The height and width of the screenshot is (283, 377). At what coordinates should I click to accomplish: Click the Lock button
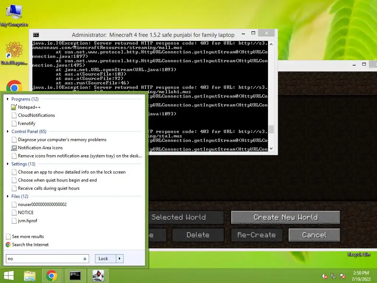click(x=106, y=259)
